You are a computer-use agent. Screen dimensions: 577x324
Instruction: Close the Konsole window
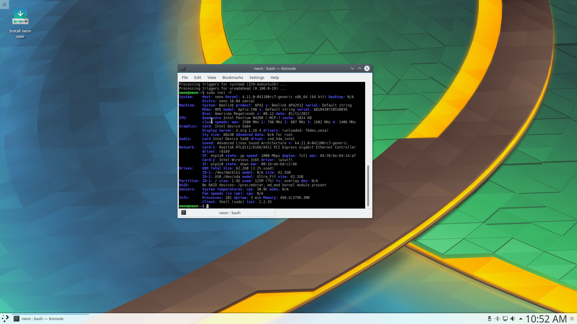point(367,68)
